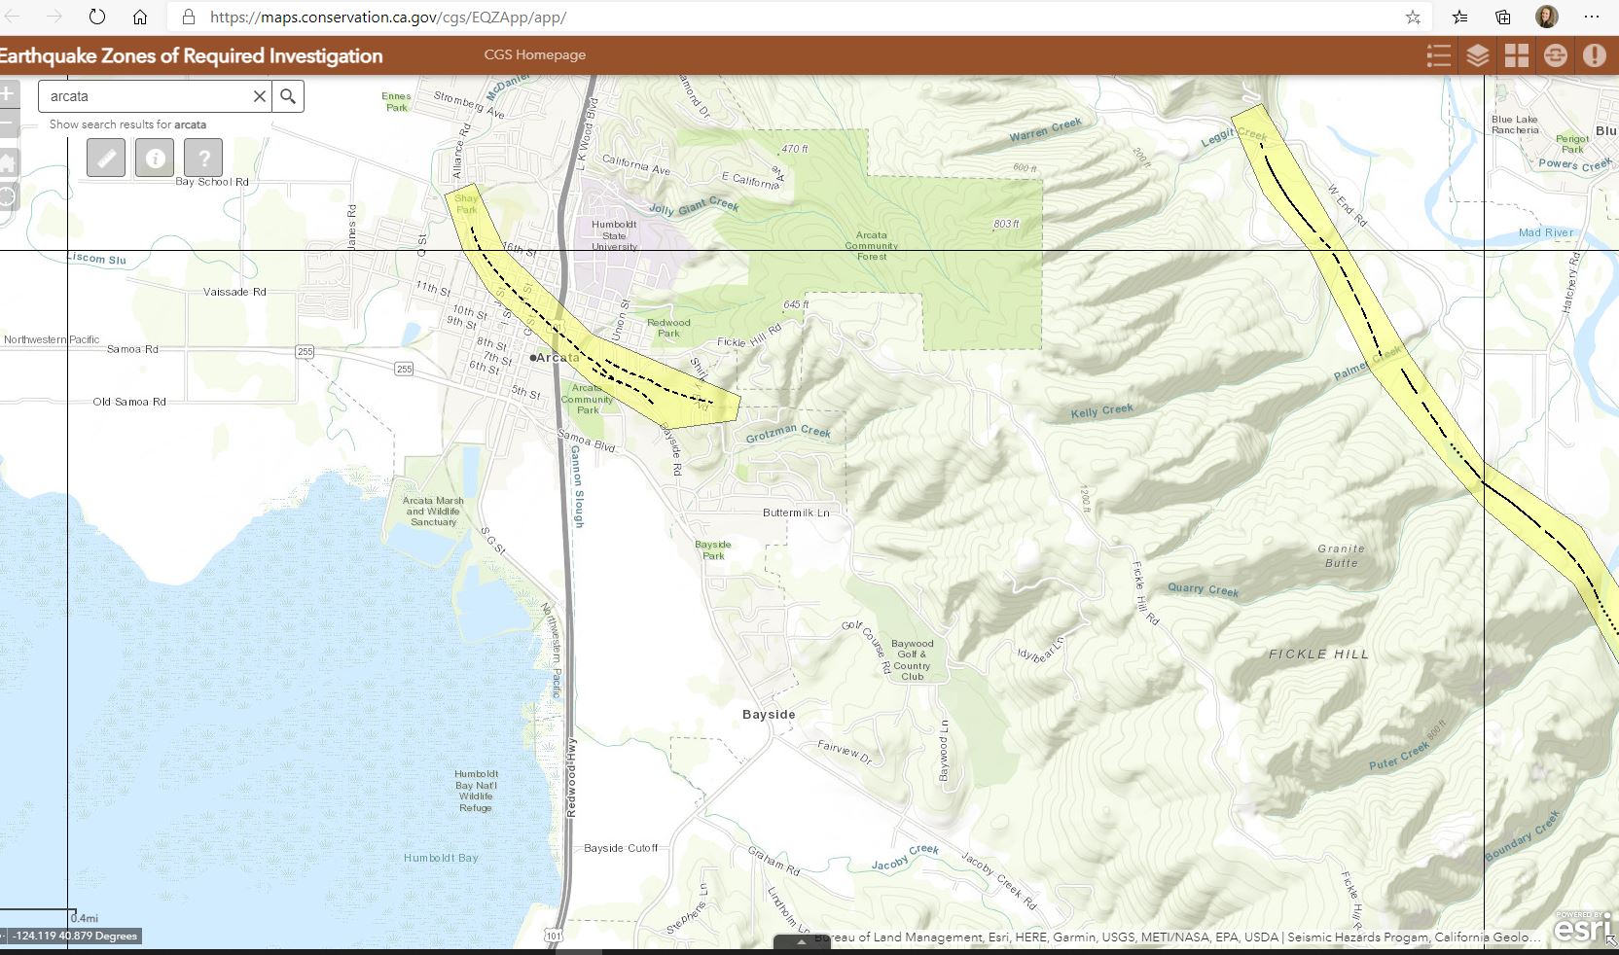Screen dimensions: 1619x955
Task: Open the question mark help widget
Action: click(203, 158)
